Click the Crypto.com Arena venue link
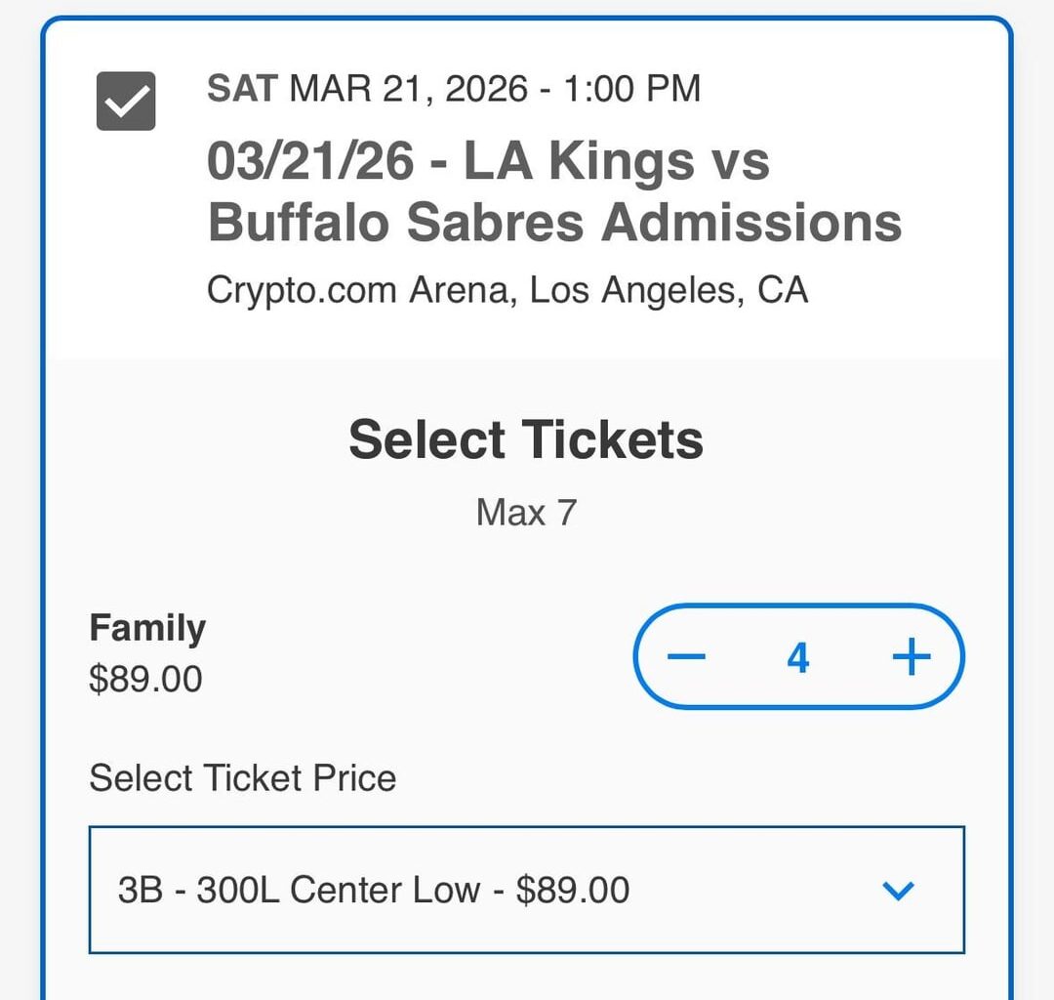Viewport: 1054px width, 1000px height. coord(507,288)
